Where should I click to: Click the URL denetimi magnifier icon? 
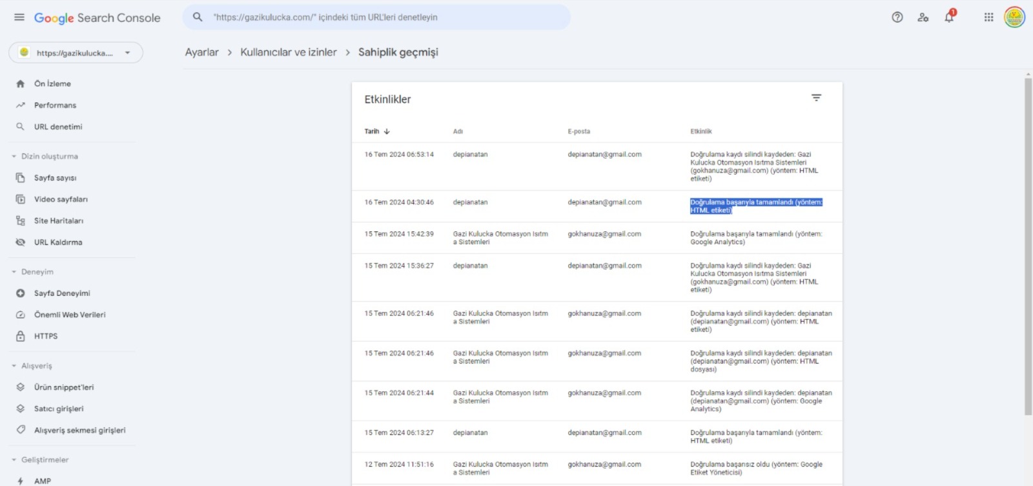tap(21, 127)
